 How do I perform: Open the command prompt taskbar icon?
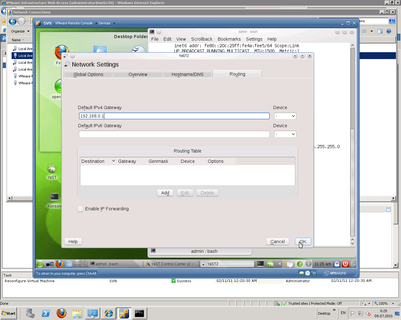139,313
